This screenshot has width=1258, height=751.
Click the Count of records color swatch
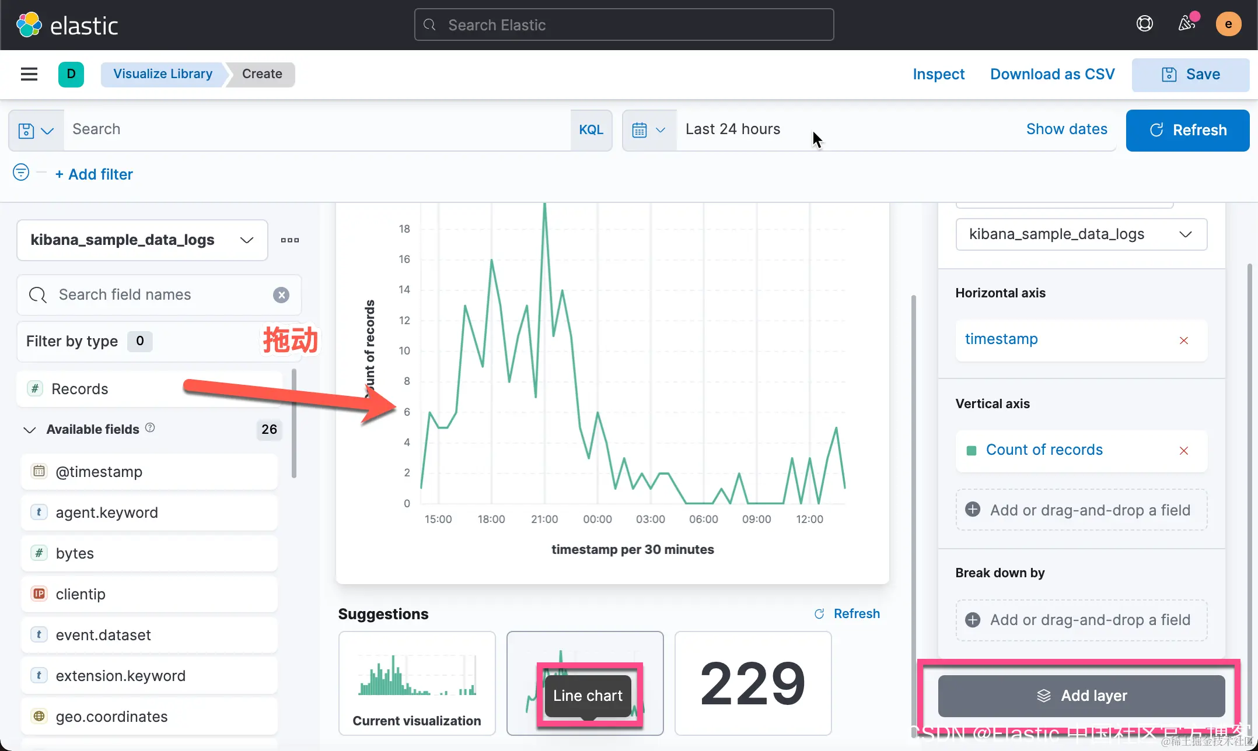click(972, 451)
